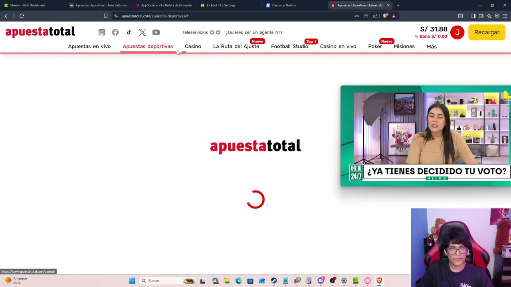Open a new browser tab

coord(398,5)
